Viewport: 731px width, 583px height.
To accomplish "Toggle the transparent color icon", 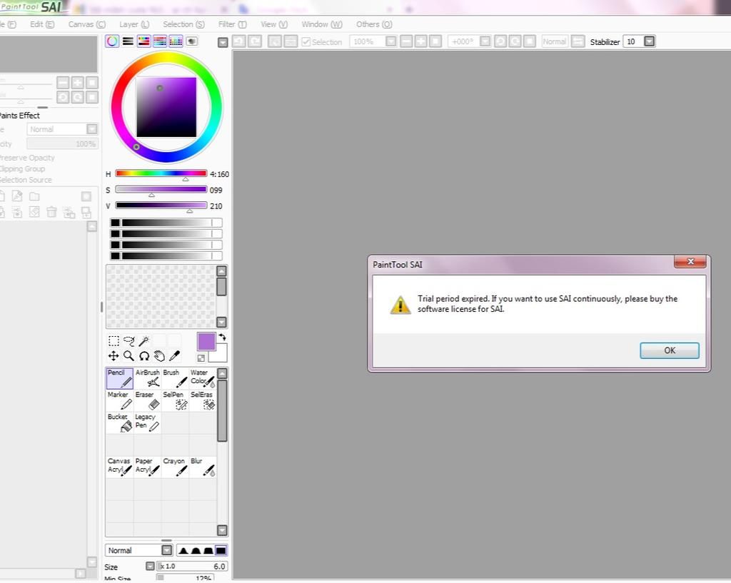I will pyautogui.click(x=201, y=358).
